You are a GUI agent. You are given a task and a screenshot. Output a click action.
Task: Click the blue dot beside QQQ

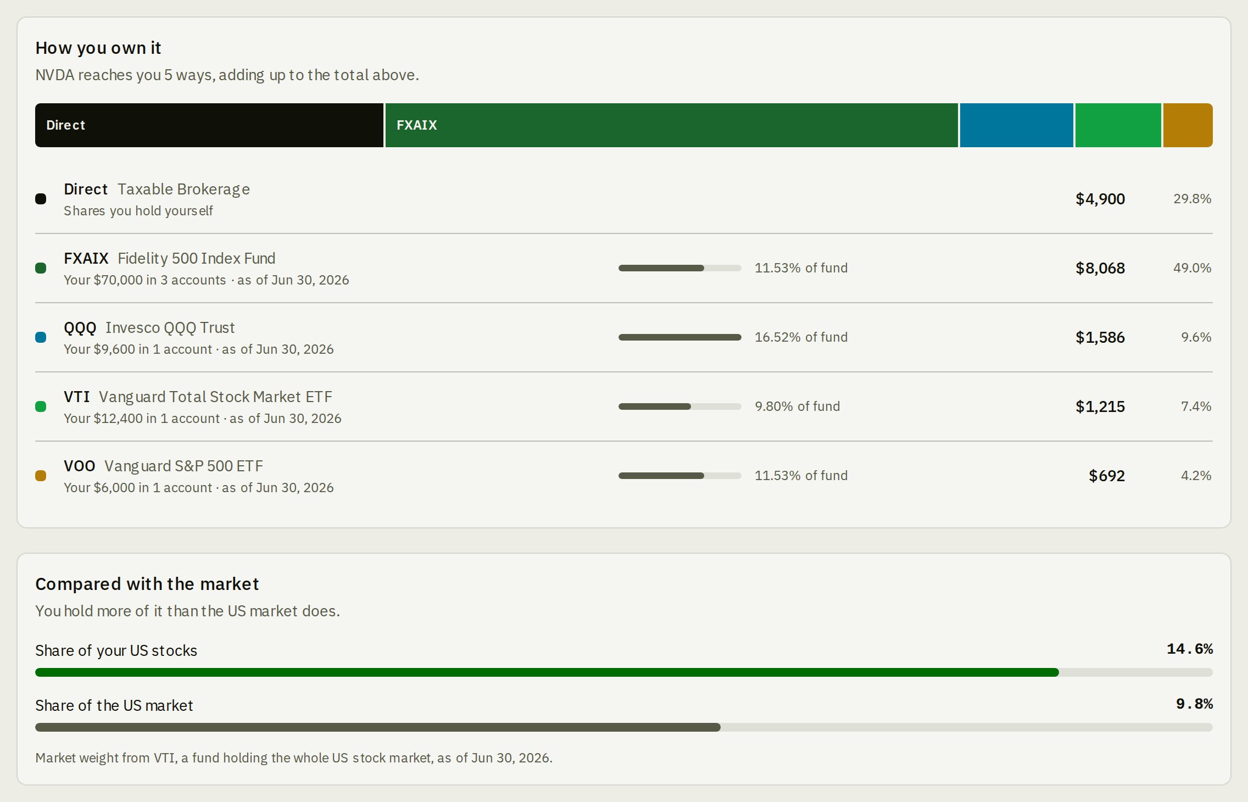41,337
